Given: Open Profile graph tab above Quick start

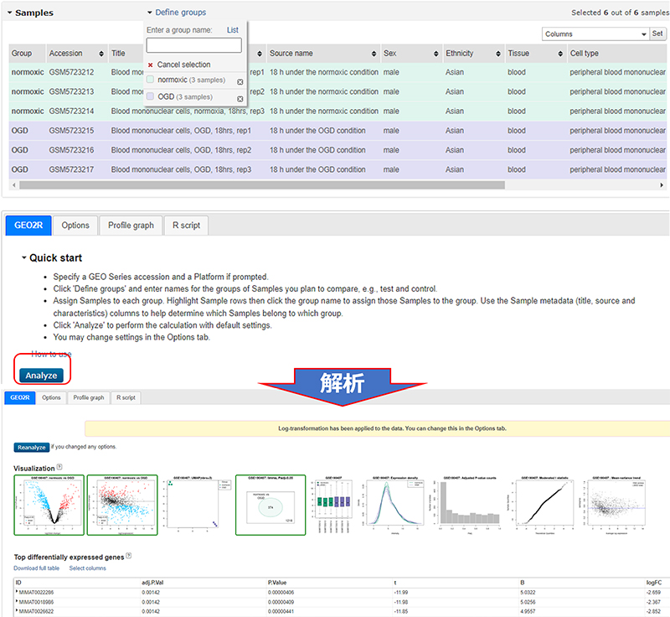Looking at the screenshot, I should (x=131, y=226).
